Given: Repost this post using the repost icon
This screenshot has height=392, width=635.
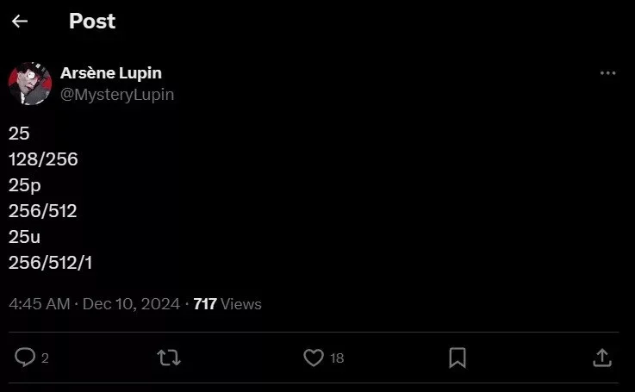Looking at the screenshot, I should pyautogui.click(x=169, y=357).
